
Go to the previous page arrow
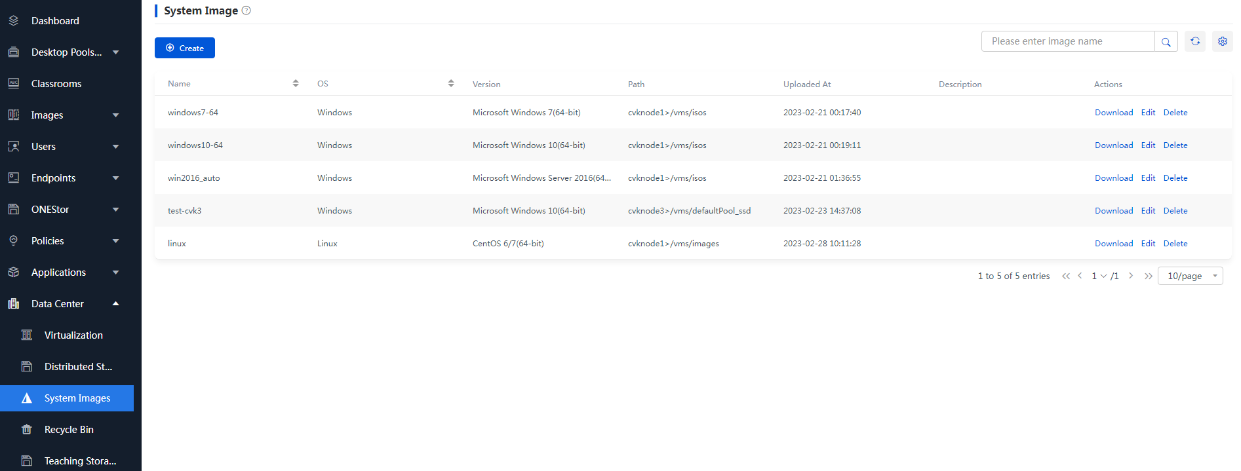click(1080, 276)
